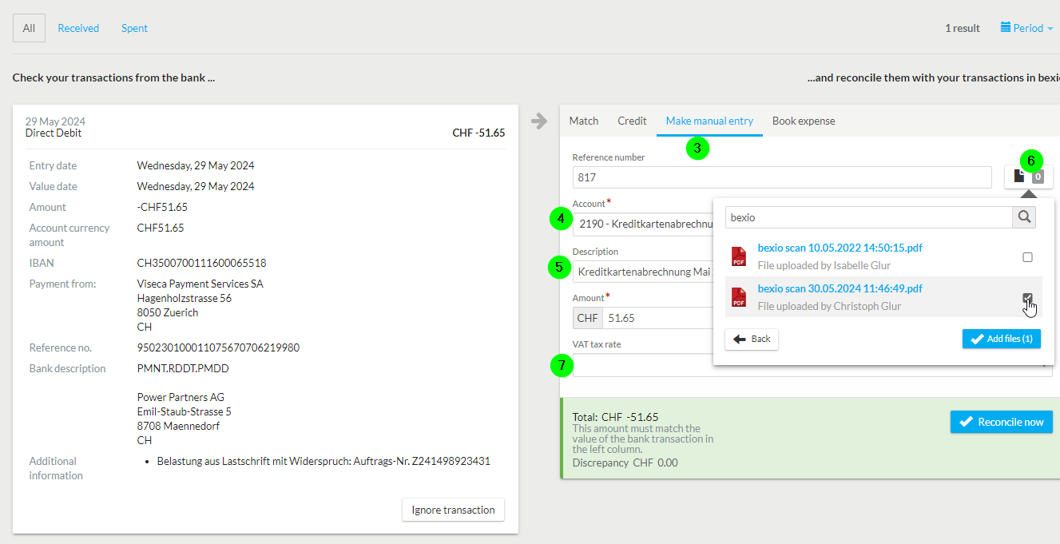Switch to the Match tab

(584, 121)
